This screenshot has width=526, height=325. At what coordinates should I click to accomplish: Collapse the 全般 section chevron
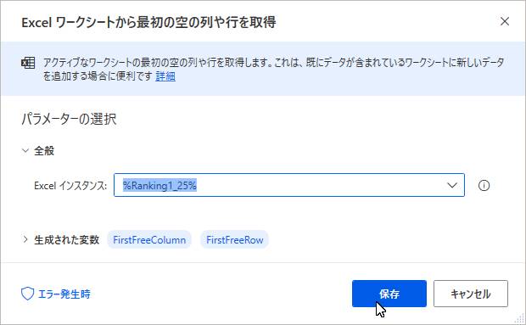click(x=25, y=150)
